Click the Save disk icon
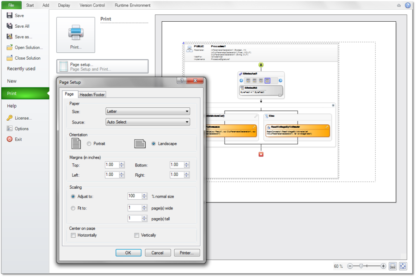Image resolution: width=416 pixels, height=277 pixels. (10, 15)
